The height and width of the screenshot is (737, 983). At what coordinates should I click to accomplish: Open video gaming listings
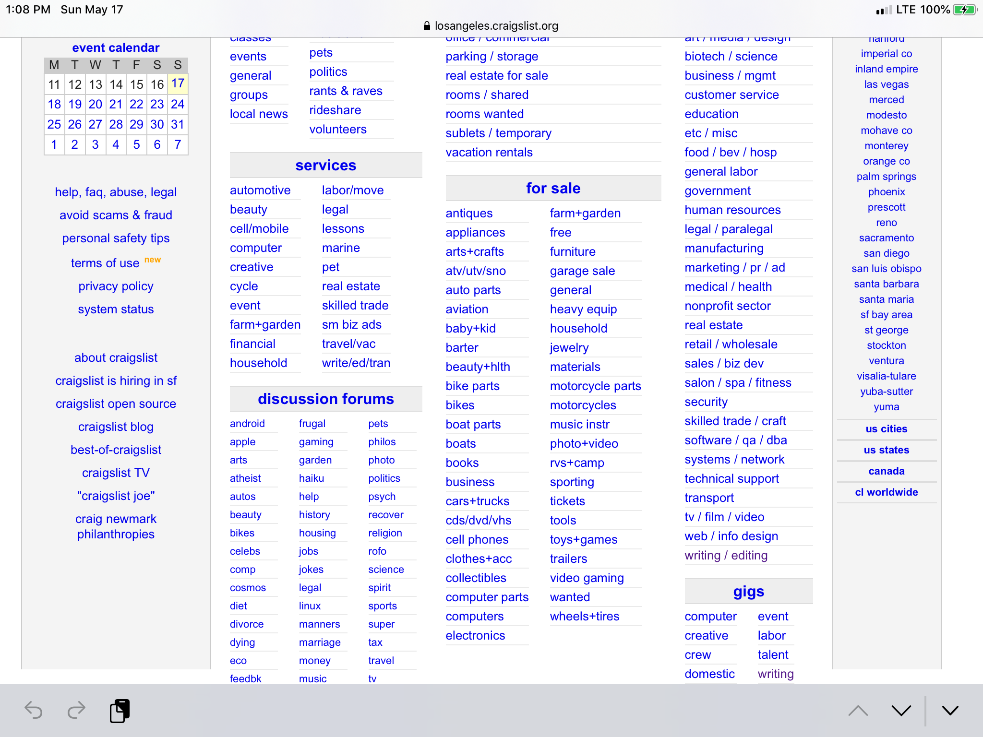click(x=587, y=578)
